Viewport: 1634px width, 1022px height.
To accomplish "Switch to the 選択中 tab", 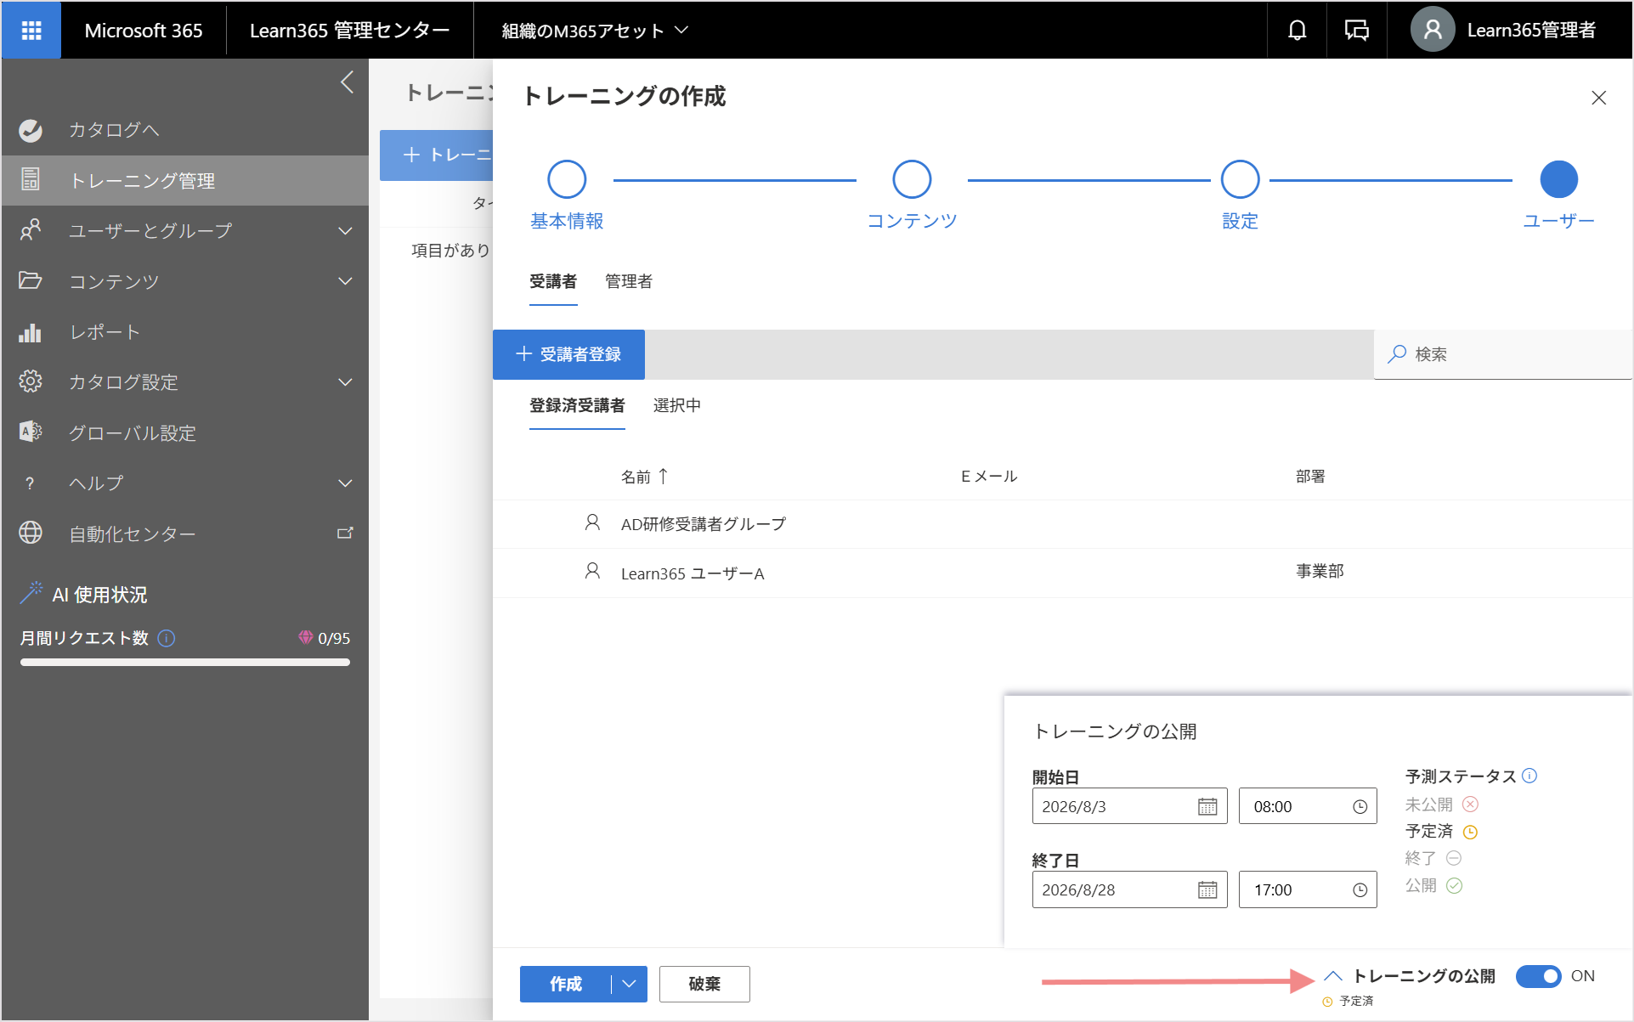I will click(677, 405).
